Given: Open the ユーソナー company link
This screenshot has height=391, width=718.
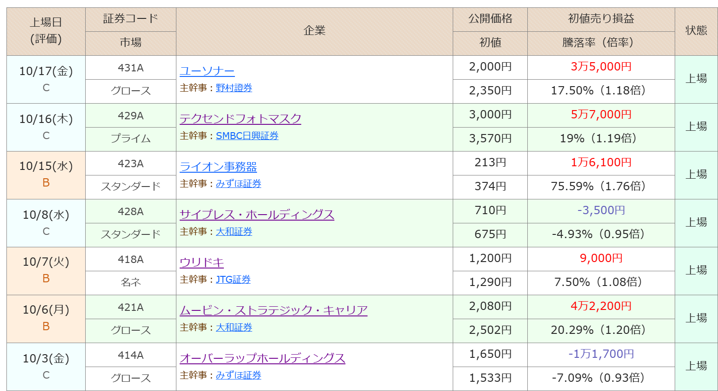Looking at the screenshot, I should click(x=207, y=71).
